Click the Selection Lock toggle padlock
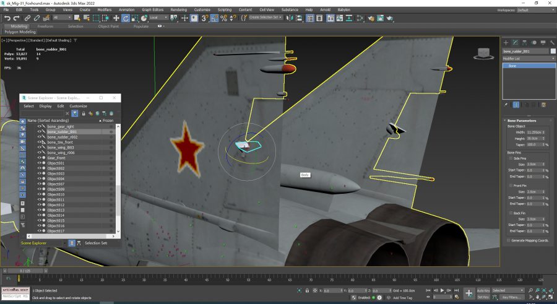This screenshot has width=557, height=304. (x=307, y=290)
